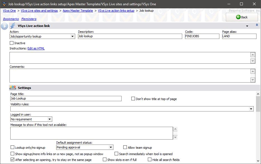Image resolution: width=261 pixels, height=164 pixels.
Task: Open action link header dropdown arrow
Action: (x=247, y=26)
